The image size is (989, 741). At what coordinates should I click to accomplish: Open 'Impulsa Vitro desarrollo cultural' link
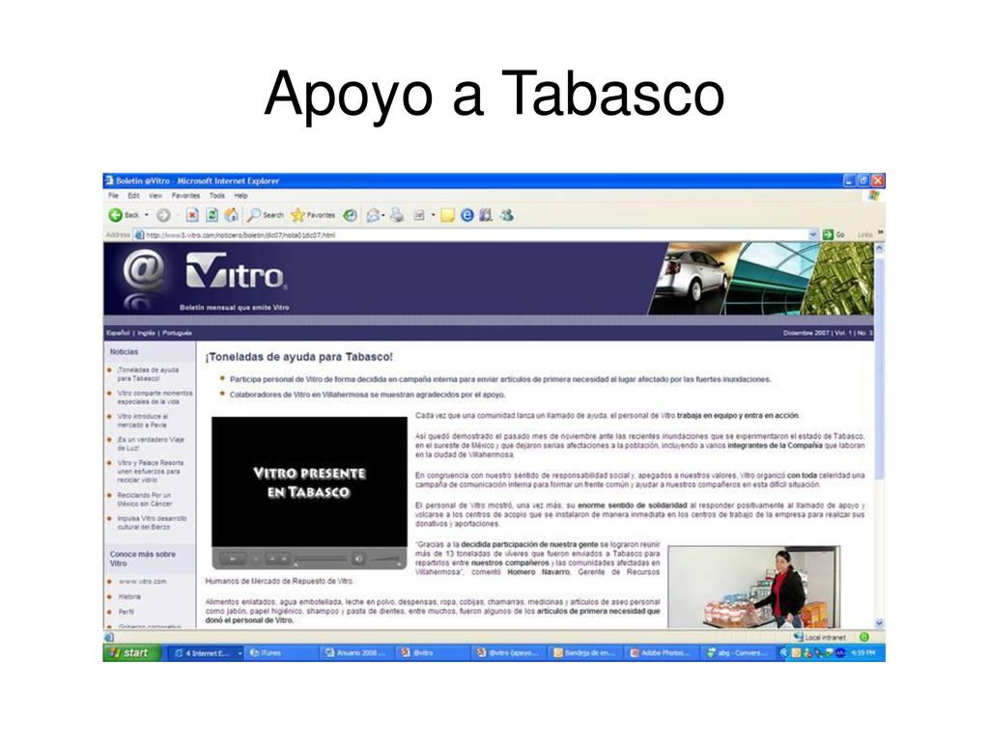point(152,522)
